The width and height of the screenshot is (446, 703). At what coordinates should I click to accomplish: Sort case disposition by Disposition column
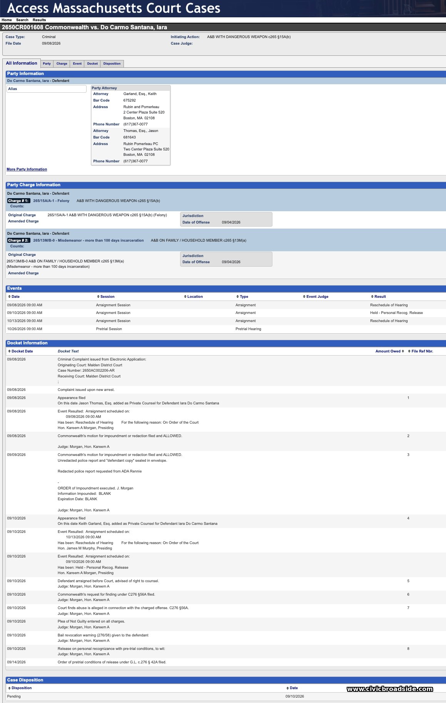click(20, 688)
